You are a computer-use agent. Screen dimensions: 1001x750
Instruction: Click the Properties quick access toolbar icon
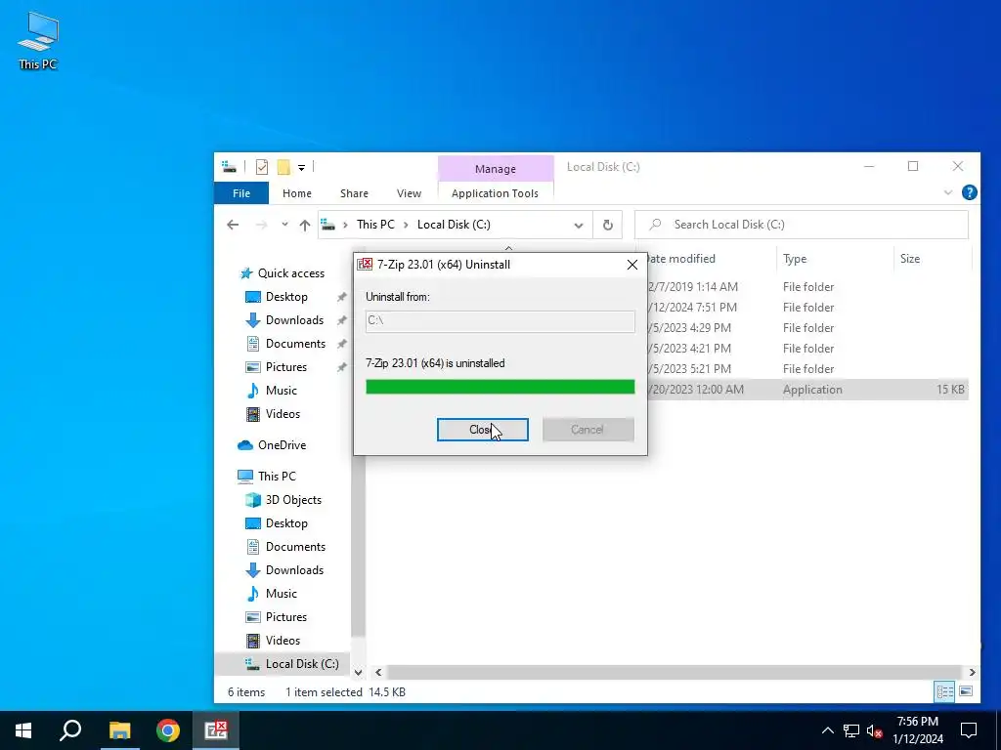click(262, 167)
